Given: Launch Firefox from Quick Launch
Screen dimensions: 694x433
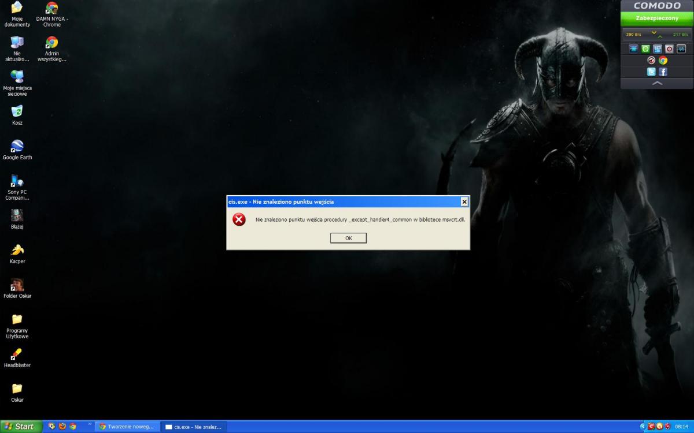Looking at the screenshot, I should (62, 427).
